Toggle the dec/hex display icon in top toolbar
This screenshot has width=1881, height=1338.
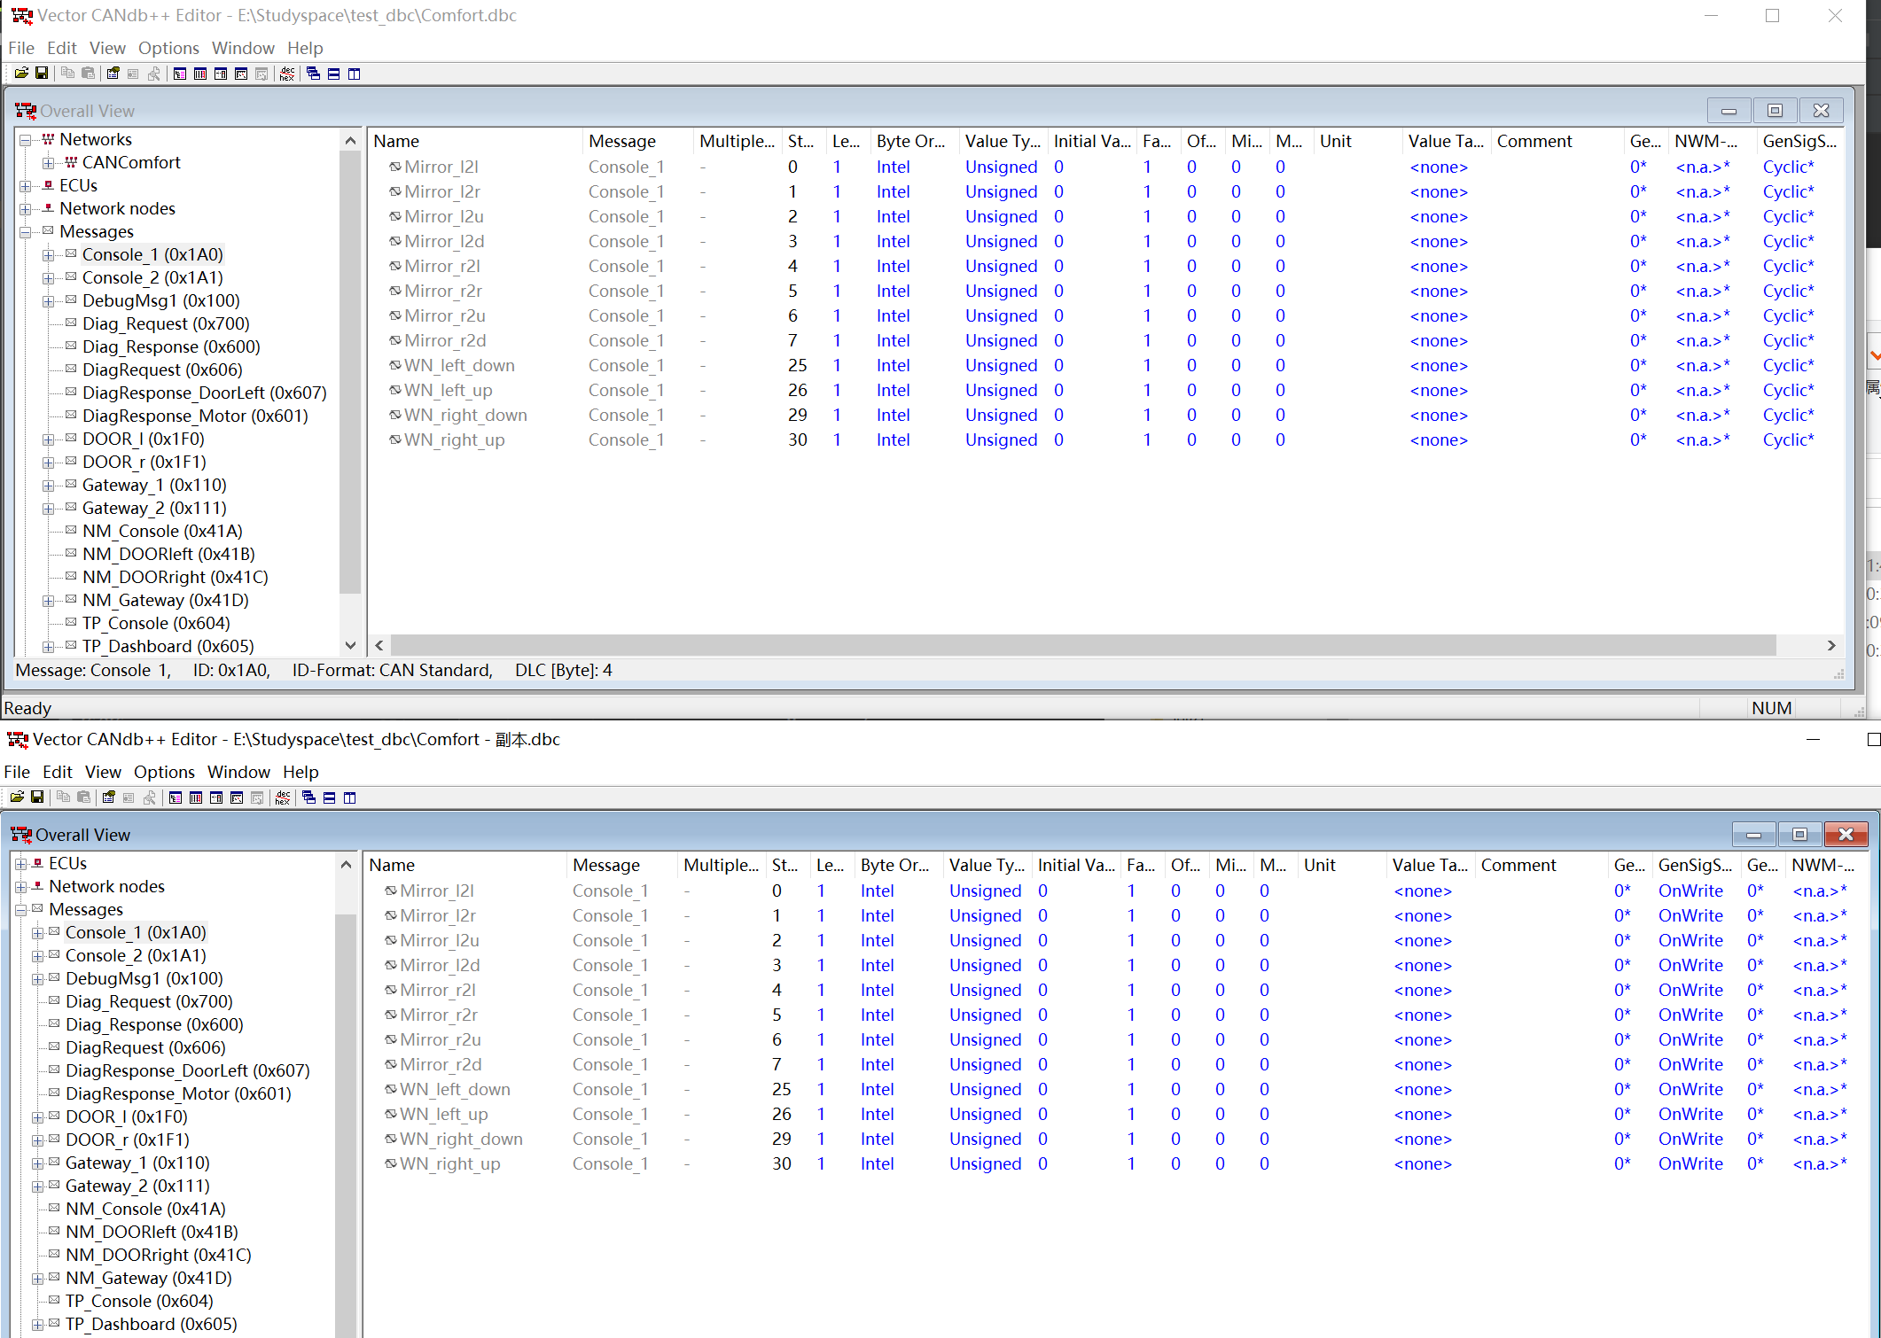[287, 74]
